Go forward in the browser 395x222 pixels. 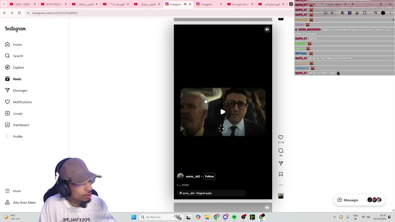pyautogui.click(x=12, y=13)
